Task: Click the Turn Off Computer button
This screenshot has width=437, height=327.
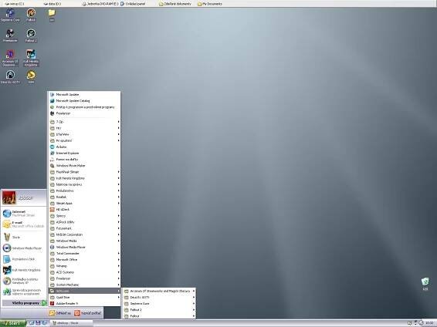Action: coord(87,313)
